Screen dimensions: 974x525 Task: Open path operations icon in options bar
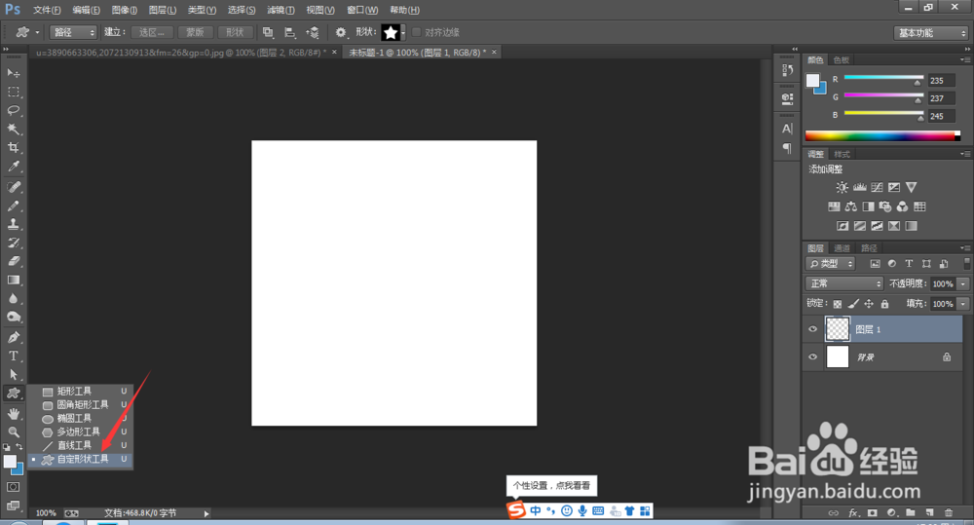pyautogui.click(x=268, y=32)
